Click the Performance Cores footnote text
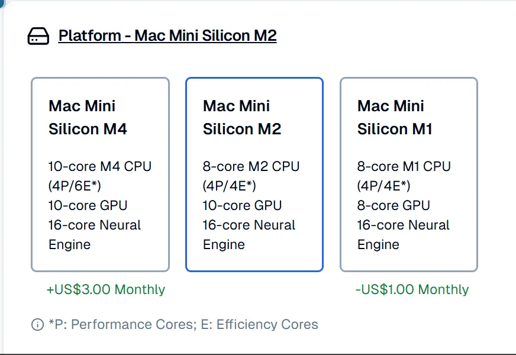Image resolution: width=516 pixels, height=355 pixels. pos(183,325)
